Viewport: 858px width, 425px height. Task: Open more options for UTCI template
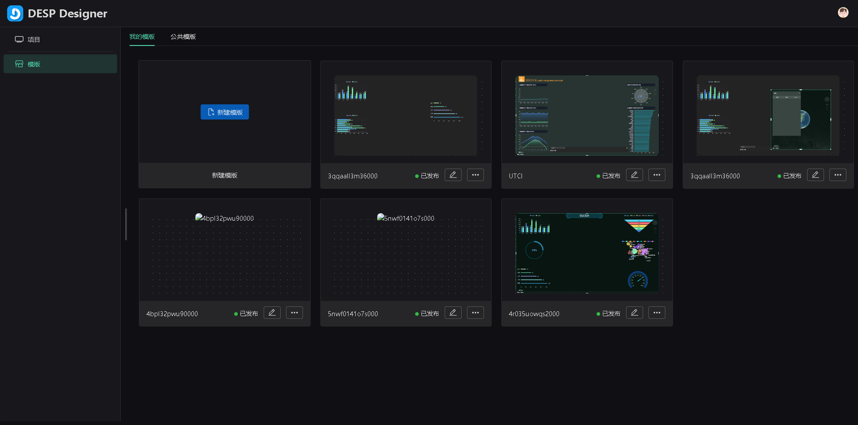(656, 175)
